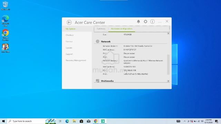Open File Explorer from the taskbar

74,121
